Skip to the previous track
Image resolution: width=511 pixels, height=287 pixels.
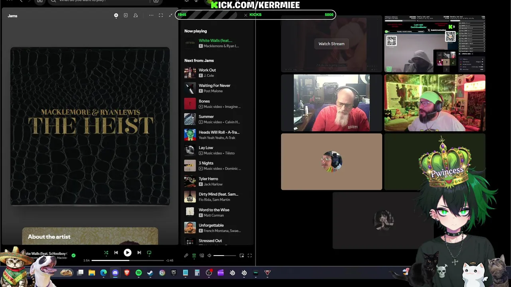tap(116, 252)
